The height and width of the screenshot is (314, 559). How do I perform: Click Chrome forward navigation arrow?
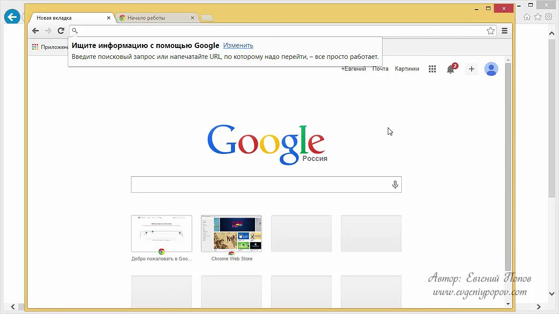click(x=48, y=31)
